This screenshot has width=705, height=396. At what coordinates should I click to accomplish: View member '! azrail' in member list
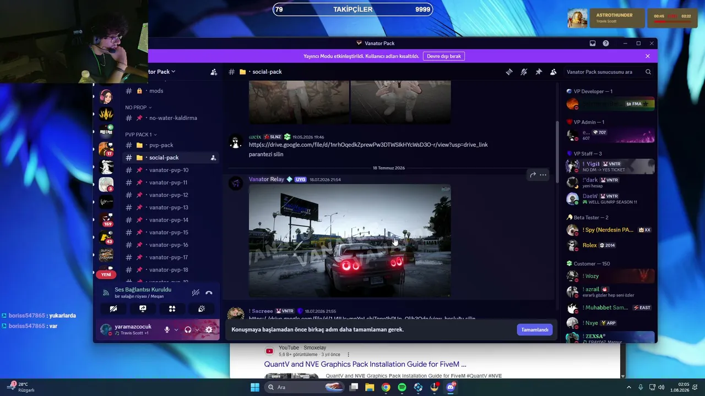coord(610,291)
